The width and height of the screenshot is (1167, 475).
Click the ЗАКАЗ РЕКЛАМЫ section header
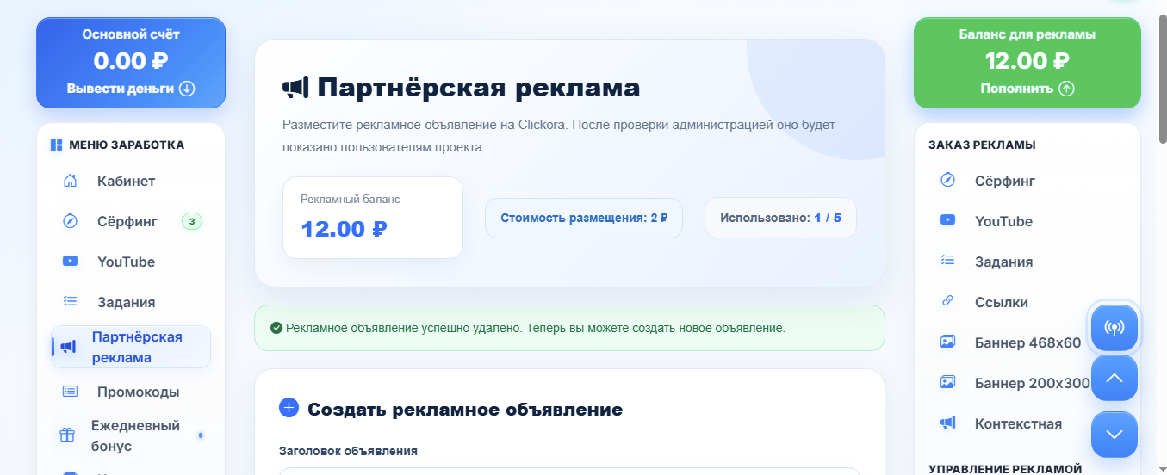click(x=982, y=145)
